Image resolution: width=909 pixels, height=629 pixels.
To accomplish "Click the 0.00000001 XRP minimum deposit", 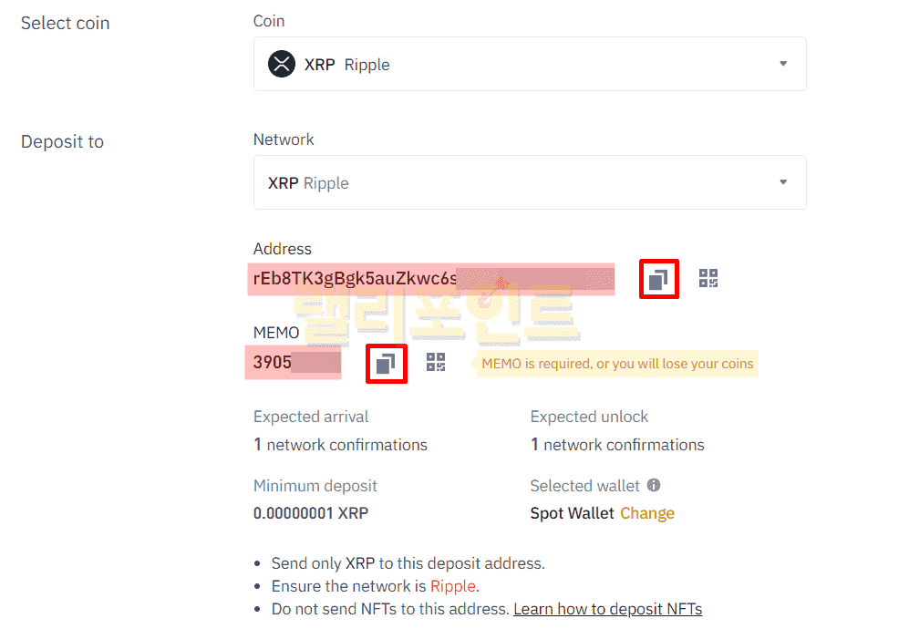I will click(311, 513).
